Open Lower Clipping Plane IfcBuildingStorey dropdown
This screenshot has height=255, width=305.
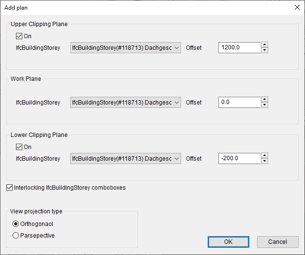(125, 159)
